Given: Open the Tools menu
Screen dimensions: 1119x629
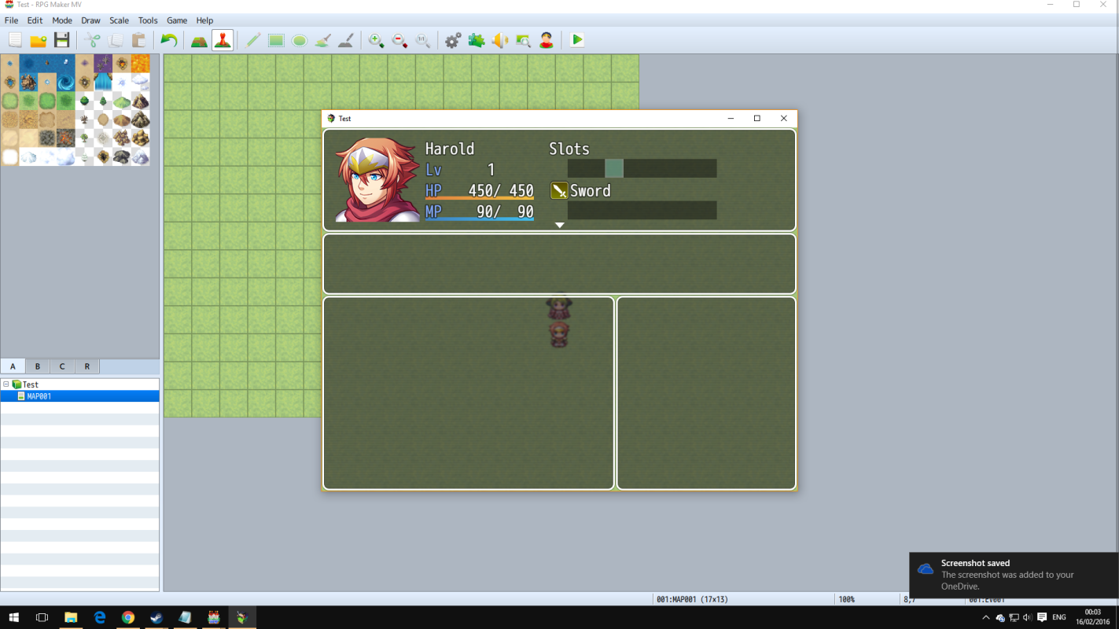Looking at the screenshot, I should click(148, 20).
